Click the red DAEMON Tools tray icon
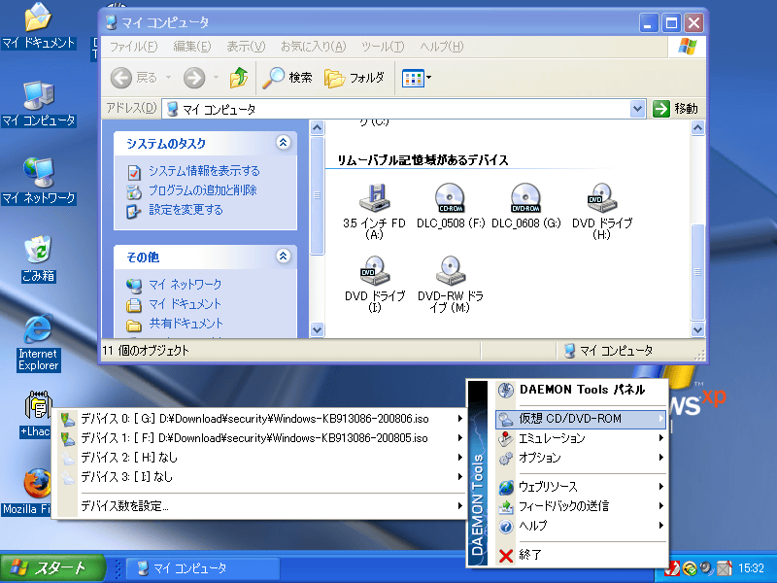Viewport: 777px width, 583px height. [x=673, y=568]
